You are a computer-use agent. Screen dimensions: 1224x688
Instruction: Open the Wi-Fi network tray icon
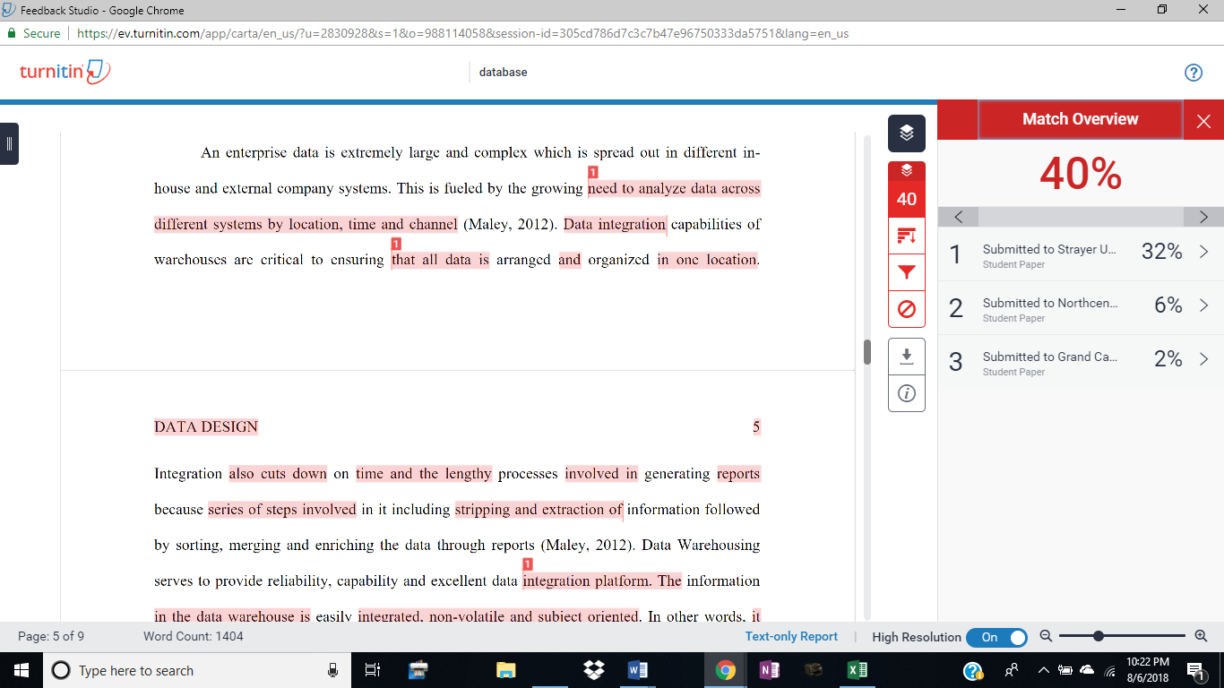tap(1110, 670)
